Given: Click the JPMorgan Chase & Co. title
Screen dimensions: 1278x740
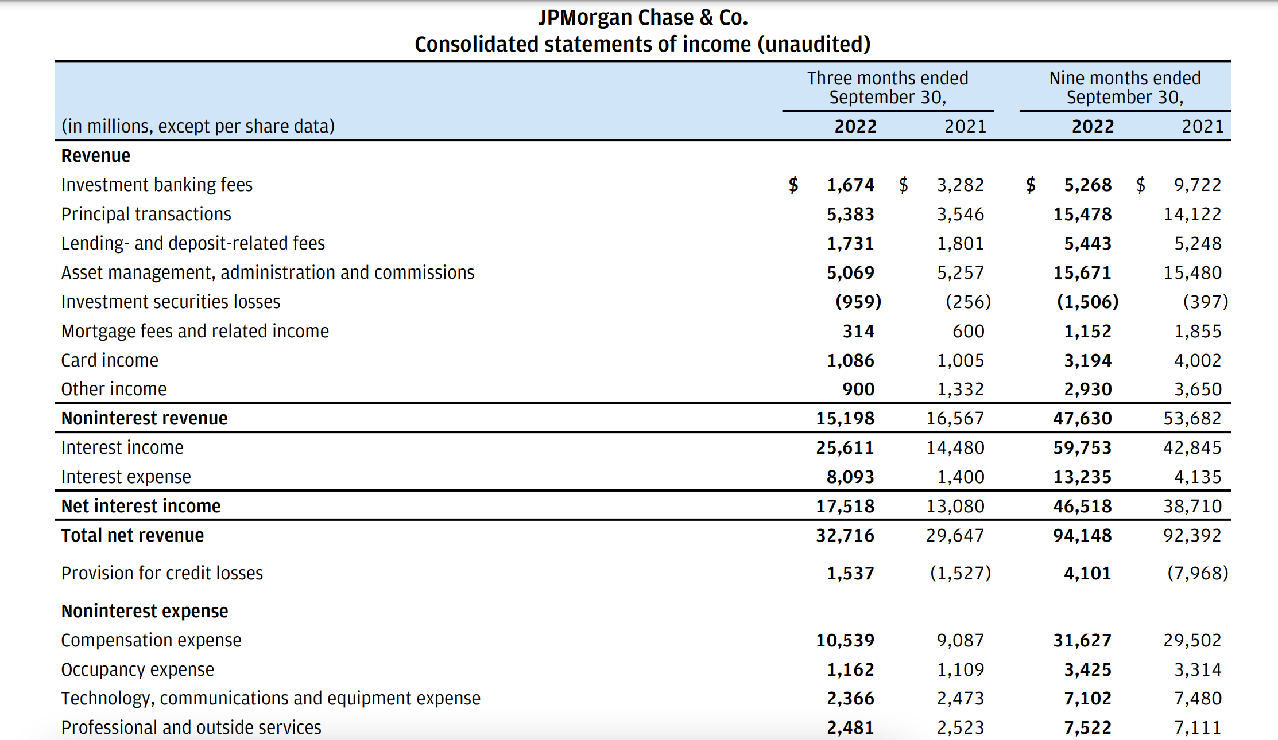Looking at the screenshot, I should (642, 18).
